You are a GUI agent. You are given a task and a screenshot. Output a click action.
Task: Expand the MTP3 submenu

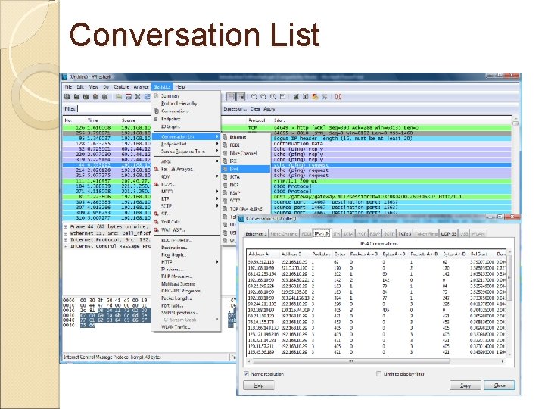pyautogui.click(x=186, y=192)
